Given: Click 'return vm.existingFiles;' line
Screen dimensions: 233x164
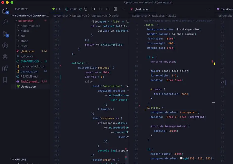Looking at the screenshot, I should pyautogui.click(x=104, y=45).
